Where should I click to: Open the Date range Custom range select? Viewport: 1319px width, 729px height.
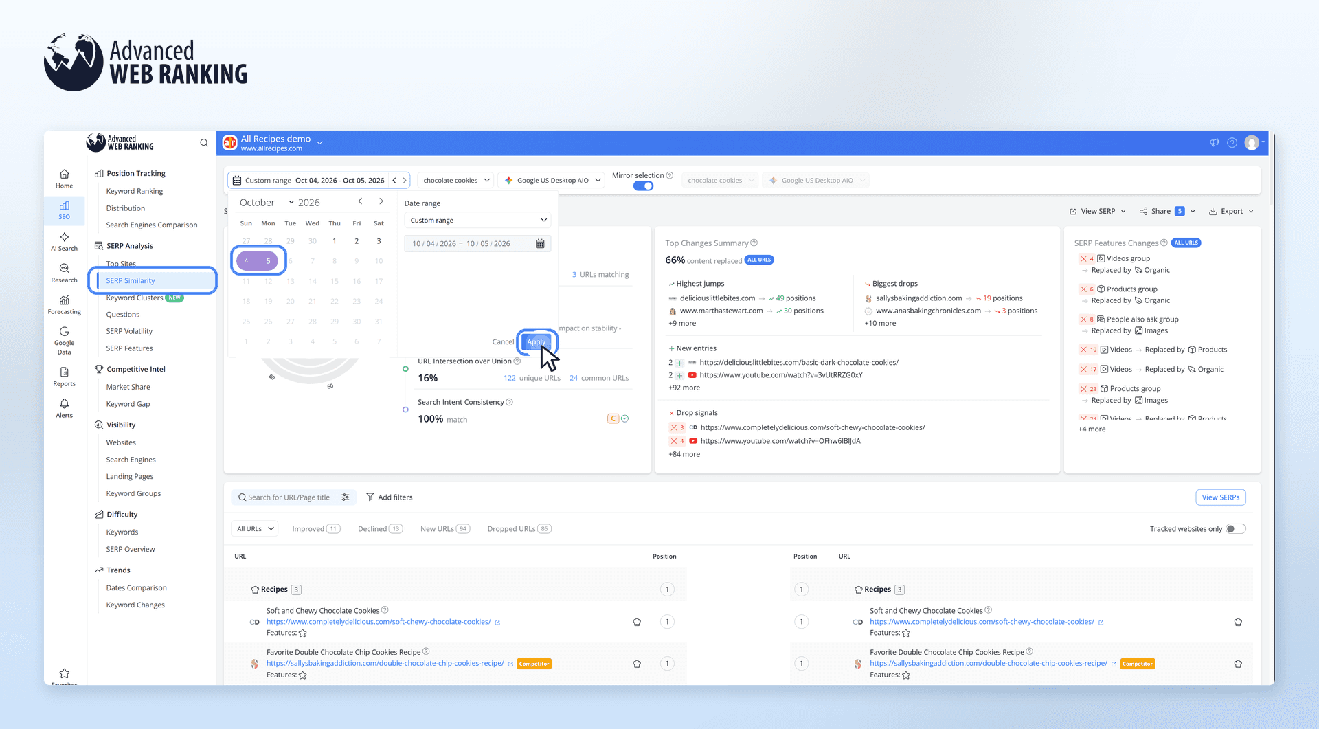(478, 221)
